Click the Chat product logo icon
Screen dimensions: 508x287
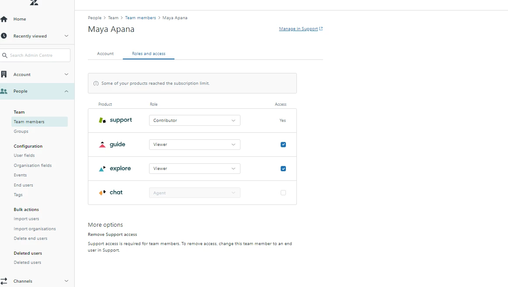click(102, 193)
